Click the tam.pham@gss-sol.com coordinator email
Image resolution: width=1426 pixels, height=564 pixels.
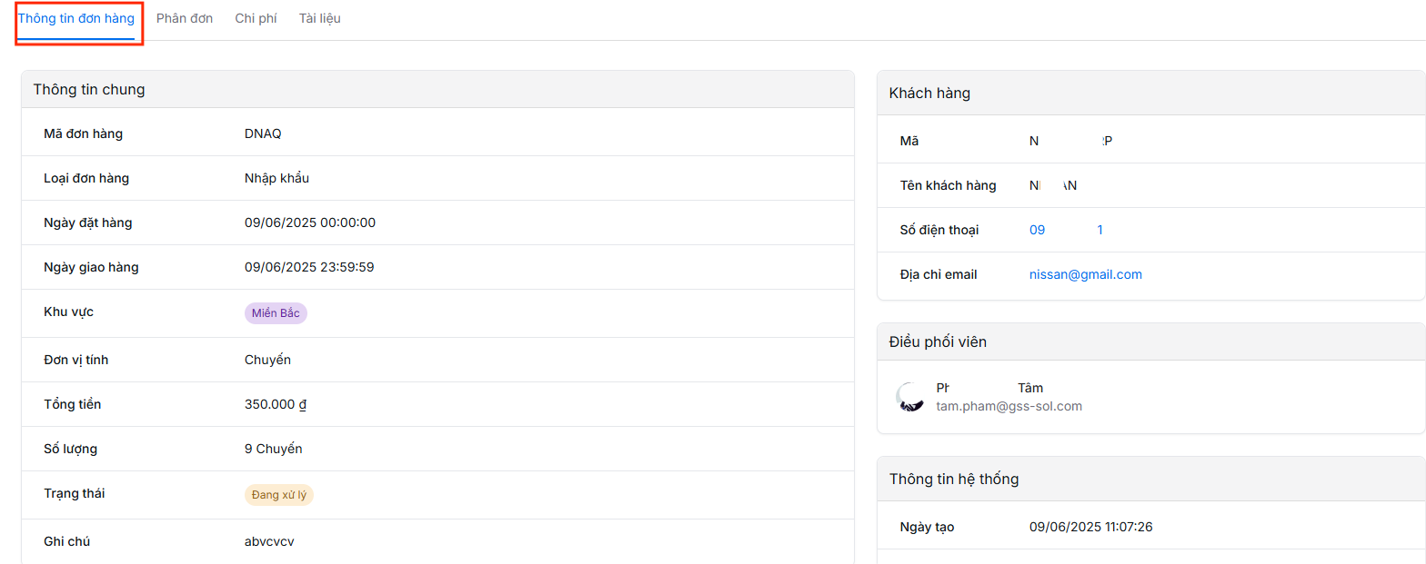point(1009,406)
